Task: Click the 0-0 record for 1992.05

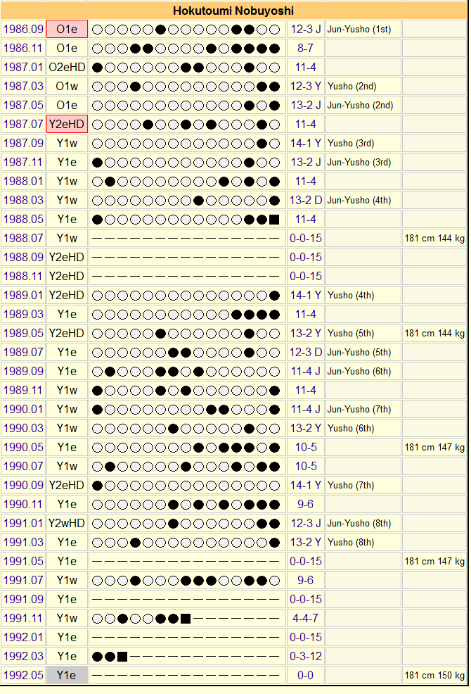Action: click(306, 676)
